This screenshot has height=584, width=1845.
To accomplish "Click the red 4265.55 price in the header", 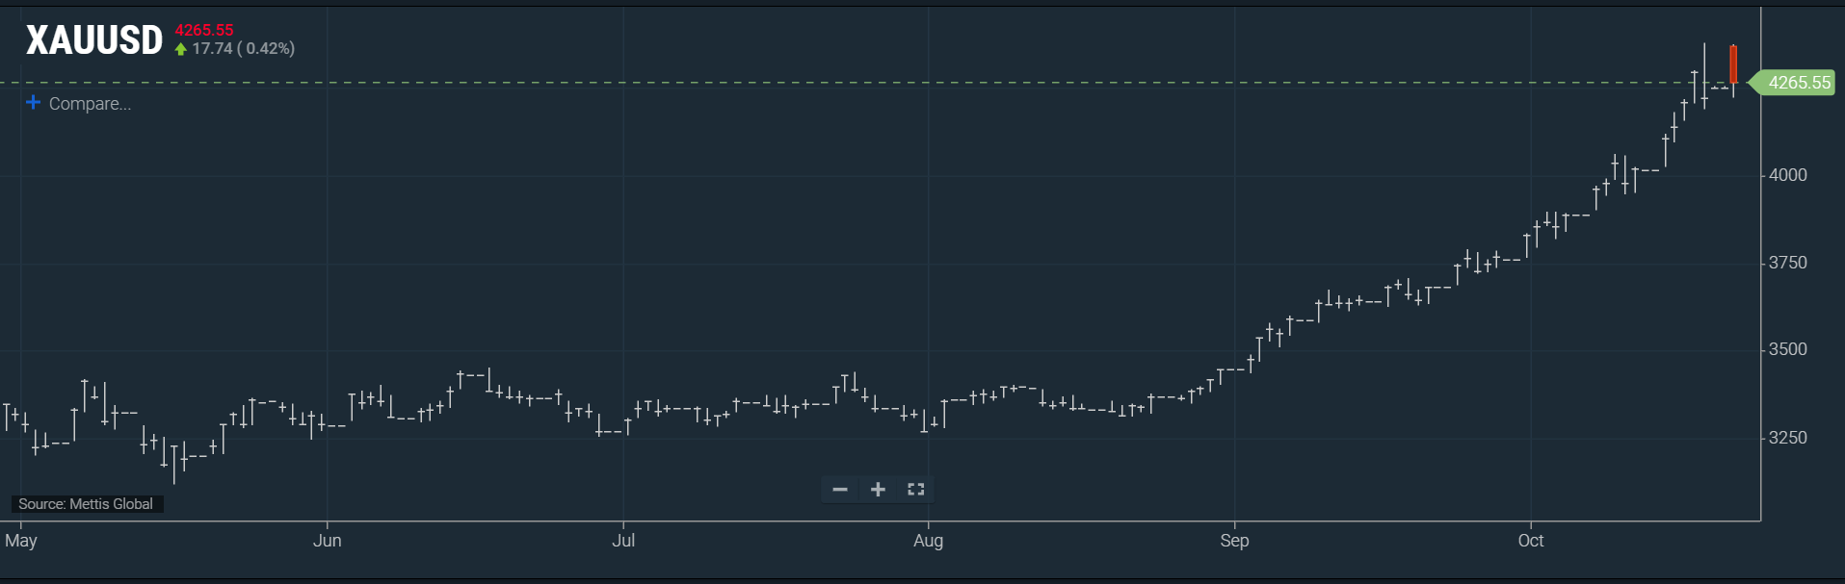I will [x=203, y=30].
